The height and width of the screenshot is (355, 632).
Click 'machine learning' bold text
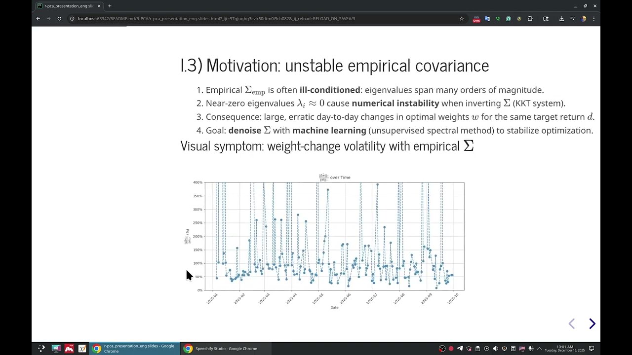click(x=329, y=130)
